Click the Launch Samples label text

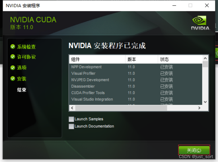[89, 119]
